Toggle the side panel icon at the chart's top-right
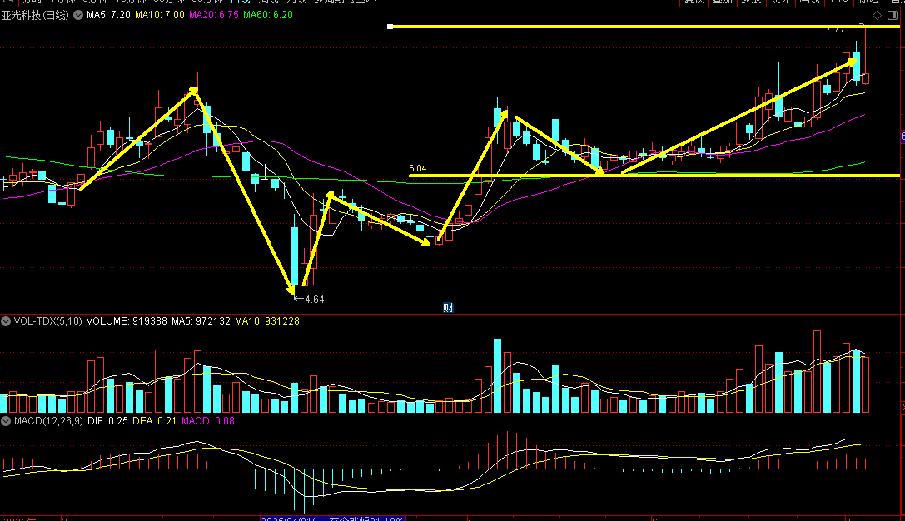This screenshot has width=905, height=521. 893,16
